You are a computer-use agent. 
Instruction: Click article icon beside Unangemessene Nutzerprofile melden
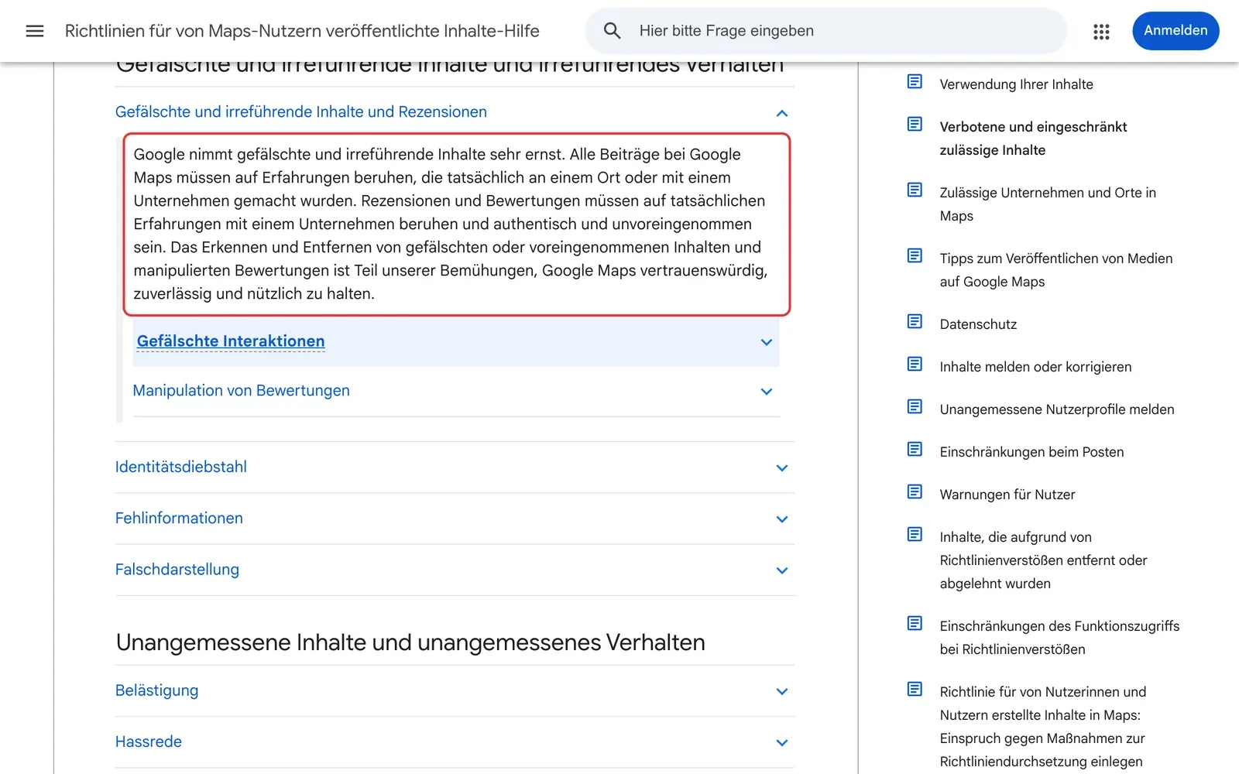915,406
